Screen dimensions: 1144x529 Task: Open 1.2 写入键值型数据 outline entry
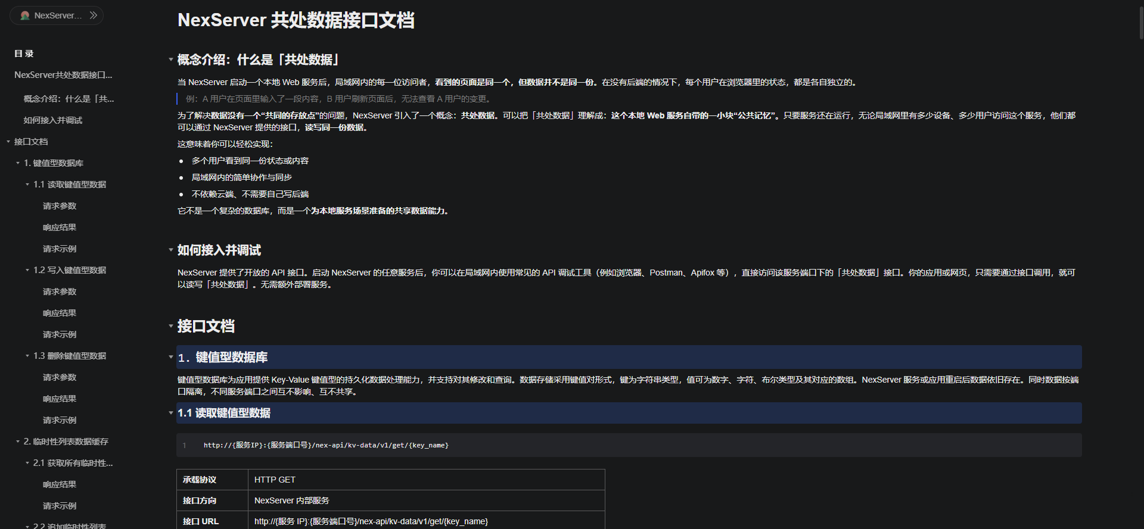pyautogui.click(x=70, y=270)
